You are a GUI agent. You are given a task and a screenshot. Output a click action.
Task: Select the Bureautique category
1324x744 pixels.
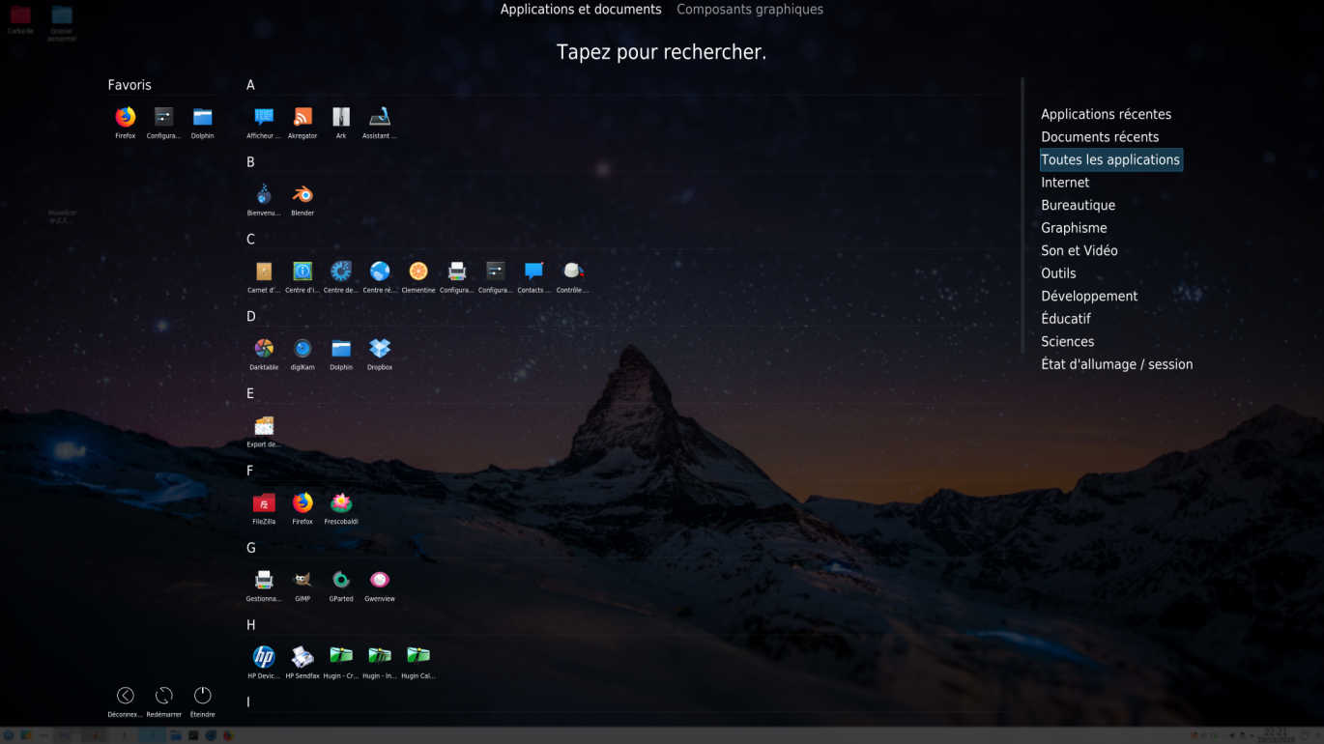pyautogui.click(x=1078, y=205)
